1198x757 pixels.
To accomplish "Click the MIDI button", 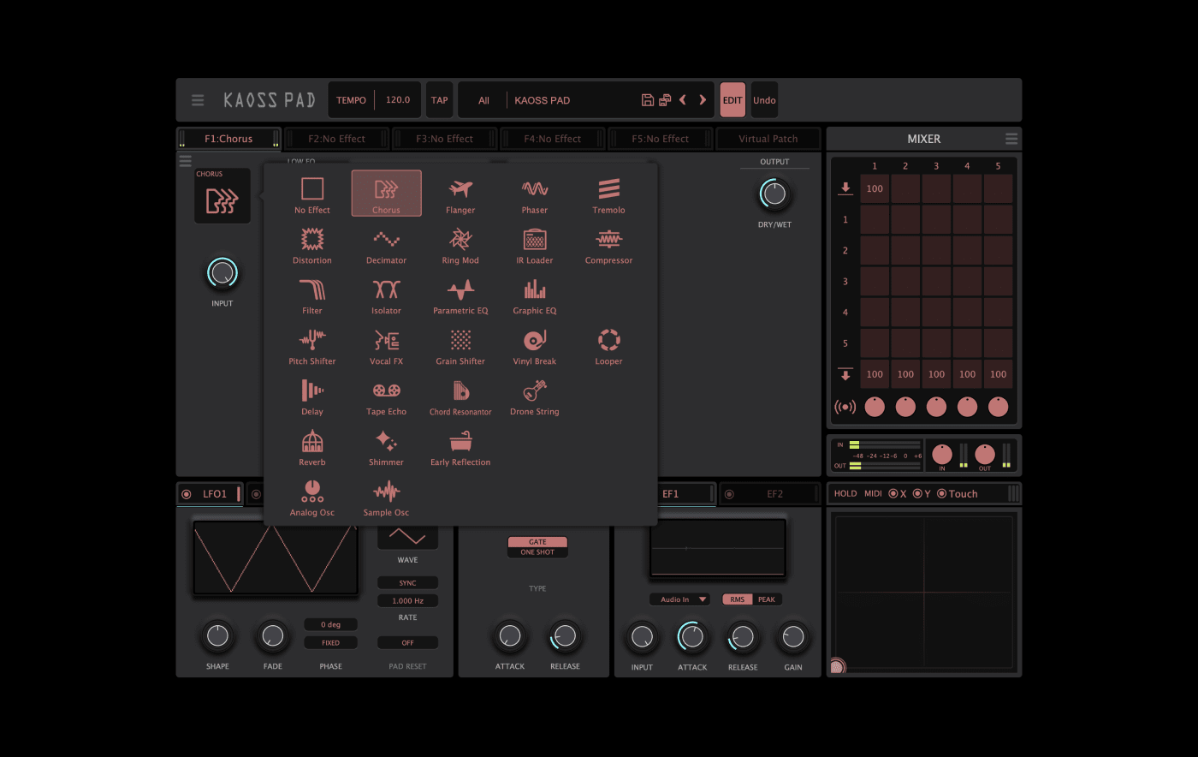I will click(873, 493).
